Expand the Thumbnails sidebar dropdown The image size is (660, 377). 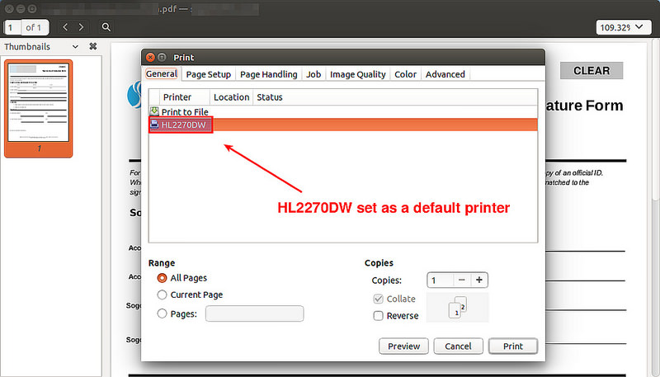pyautogui.click(x=75, y=47)
